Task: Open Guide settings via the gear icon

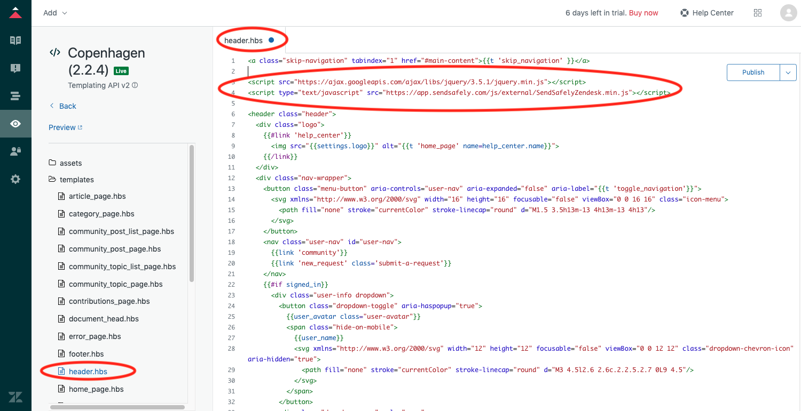Action: [x=15, y=180]
